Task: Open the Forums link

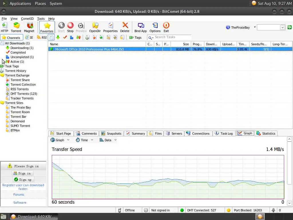Action: pyautogui.click(x=19, y=195)
